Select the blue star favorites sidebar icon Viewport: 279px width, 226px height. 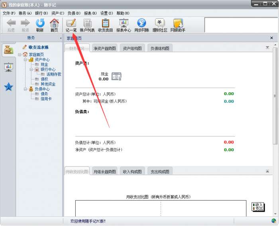point(8,87)
